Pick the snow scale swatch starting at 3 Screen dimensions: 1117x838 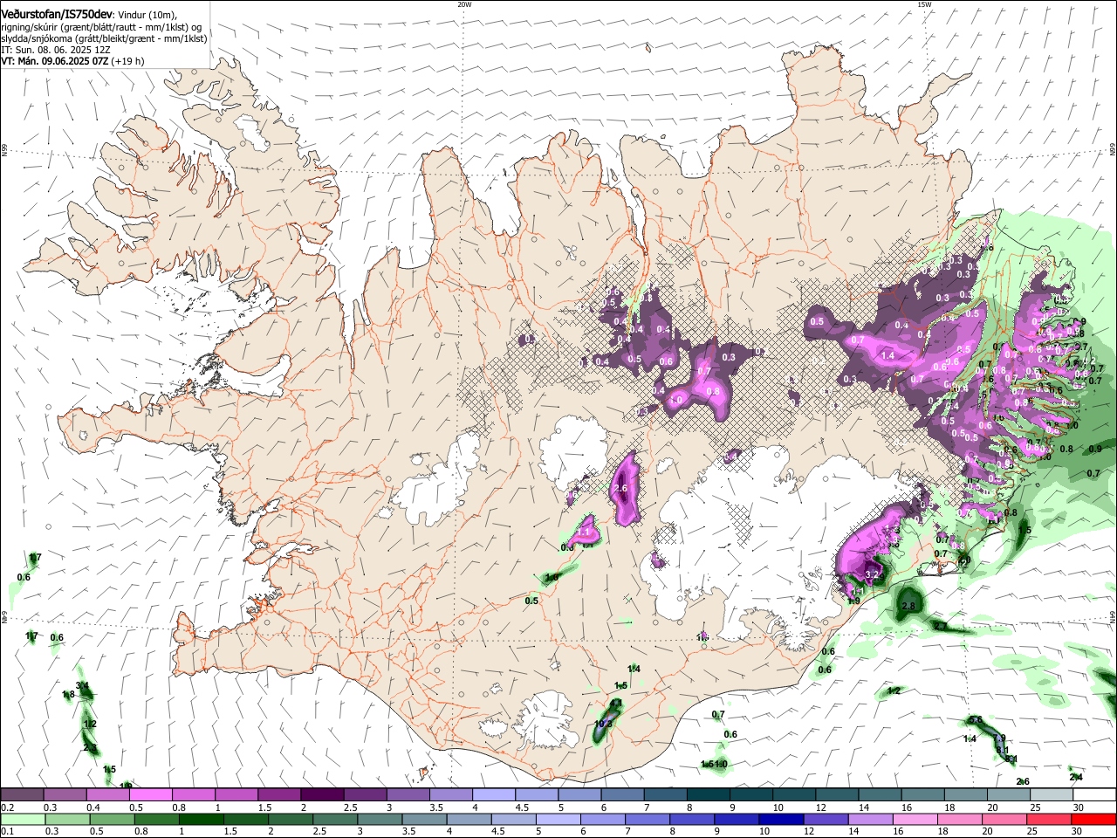click(408, 795)
